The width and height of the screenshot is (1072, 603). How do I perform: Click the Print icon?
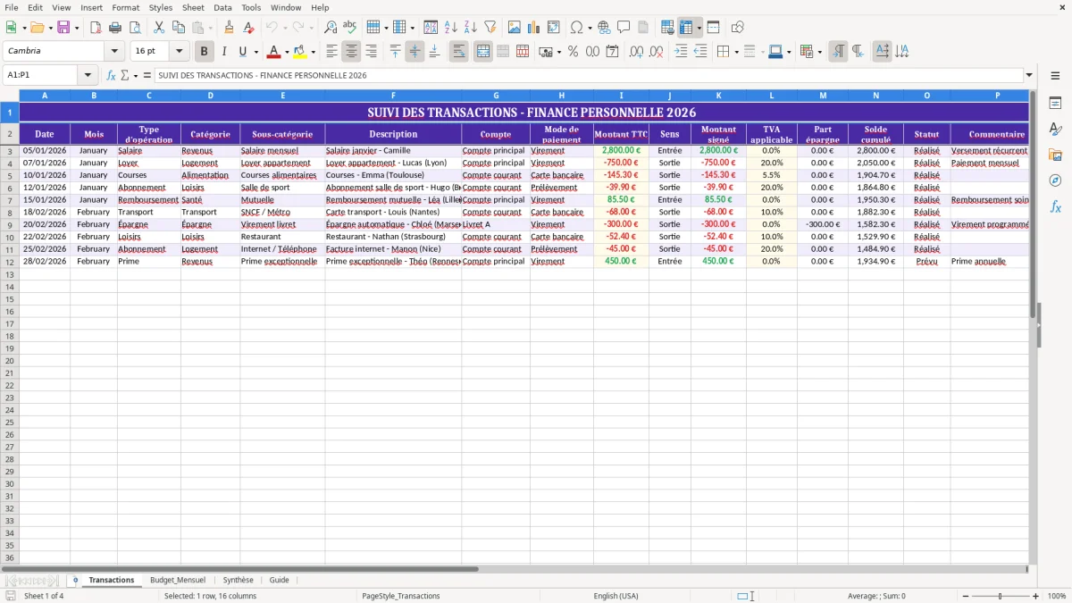(x=115, y=28)
